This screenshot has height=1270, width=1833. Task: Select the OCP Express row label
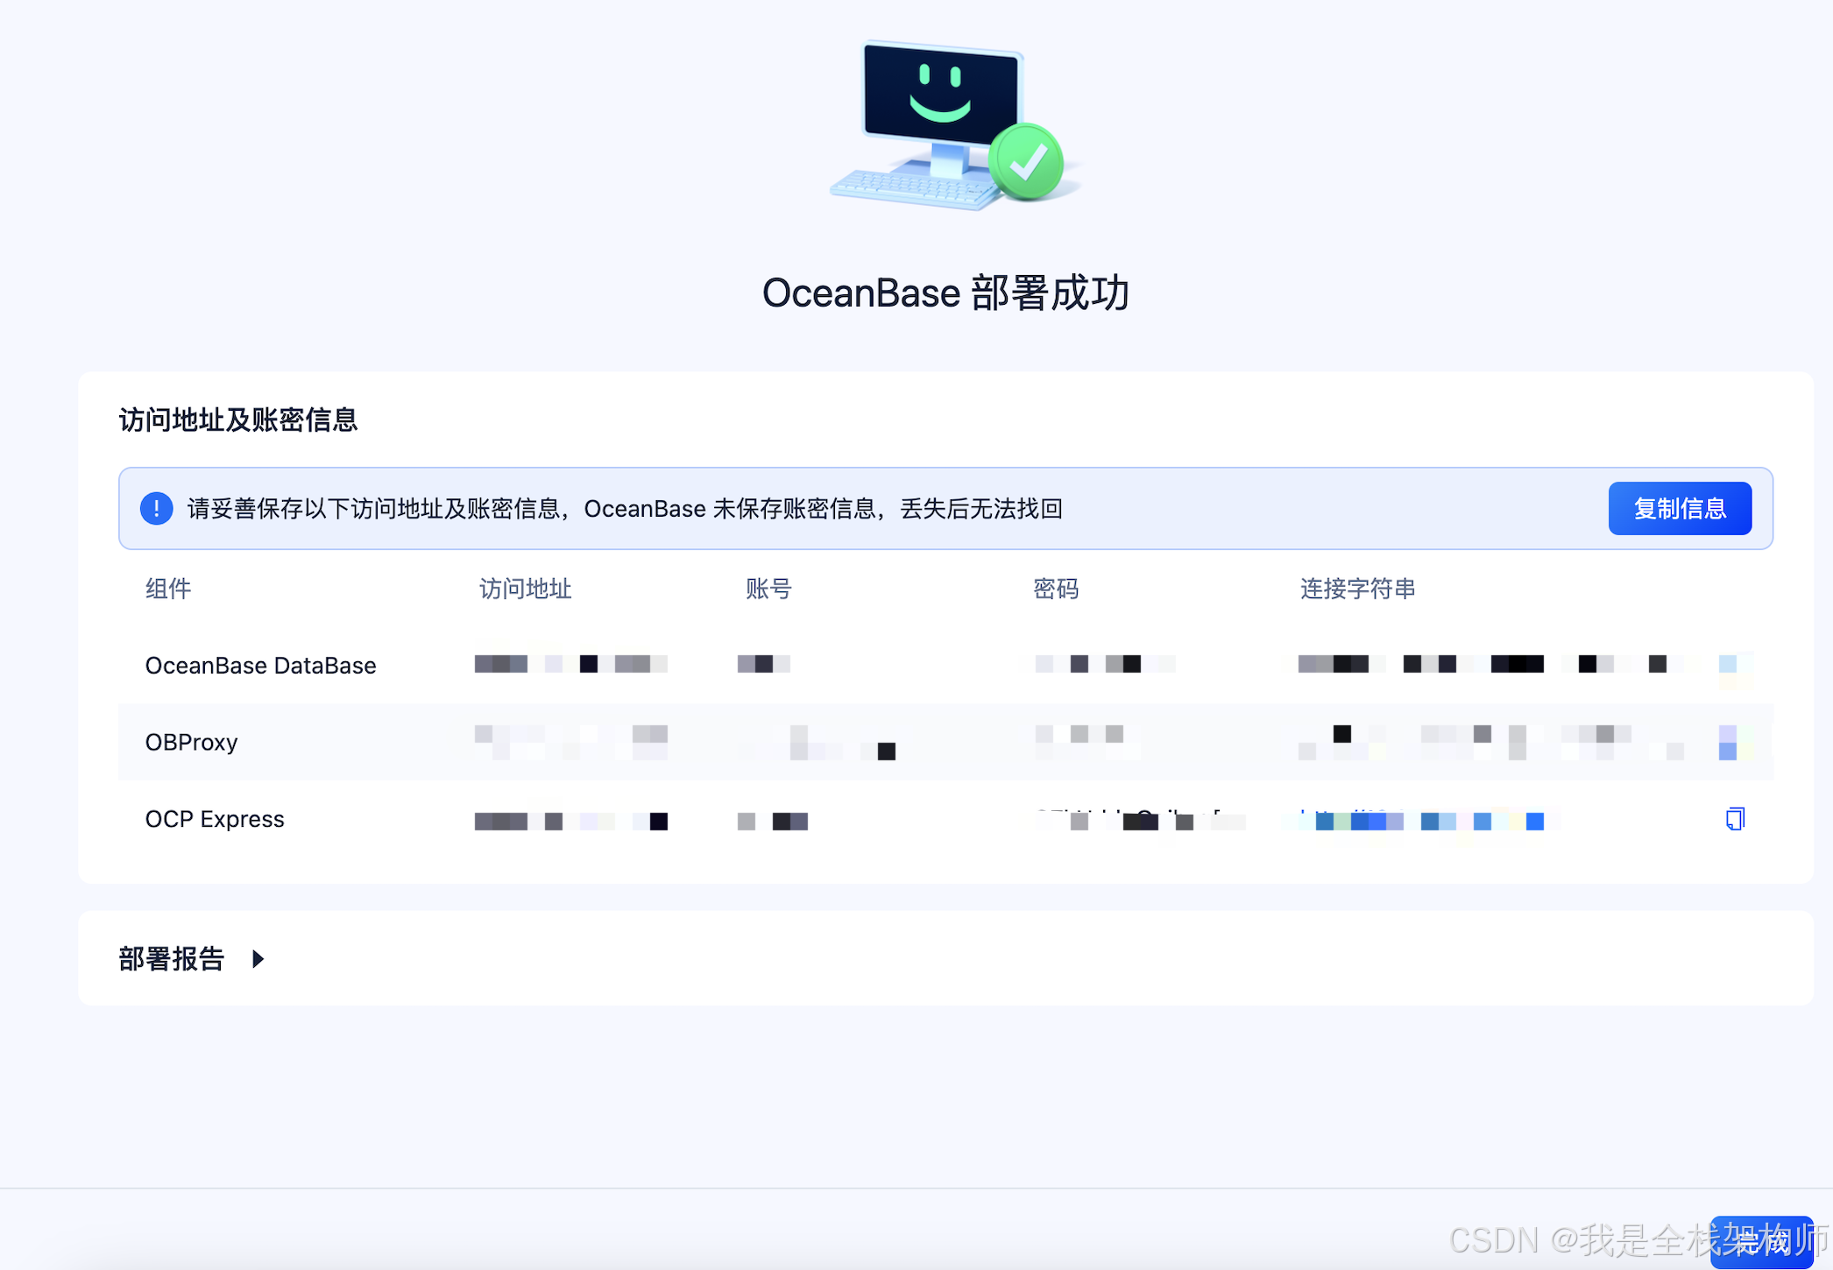(x=215, y=819)
